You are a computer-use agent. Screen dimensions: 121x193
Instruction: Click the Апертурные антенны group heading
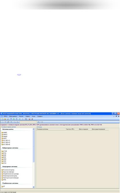(x=10, y=166)
